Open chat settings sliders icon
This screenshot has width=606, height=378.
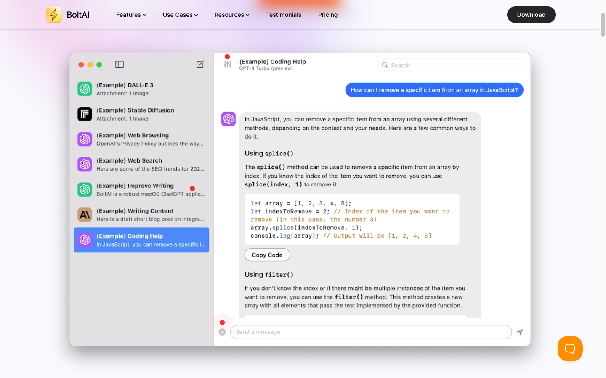pos(228,64)
